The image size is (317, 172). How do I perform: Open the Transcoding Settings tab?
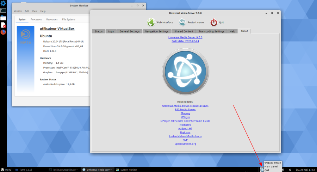point(211,31)
